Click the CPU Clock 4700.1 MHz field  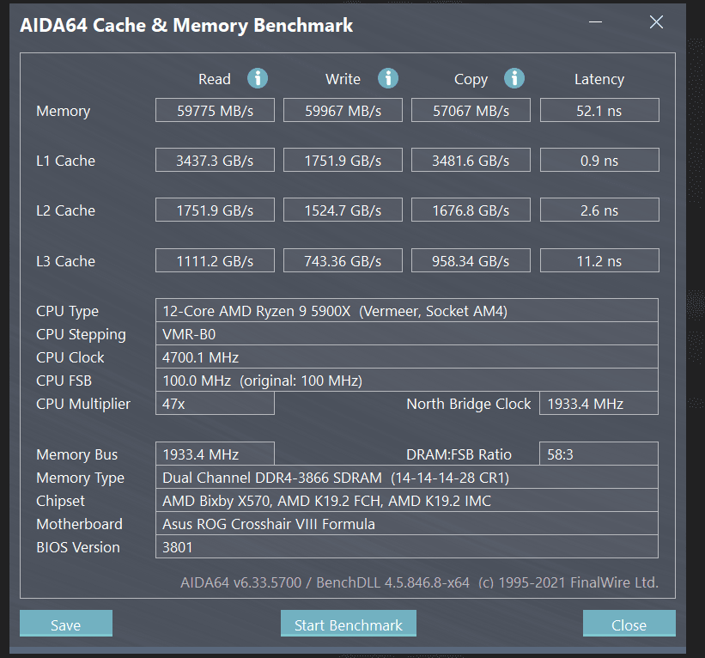pyautogui.click(x=407, y=357)
